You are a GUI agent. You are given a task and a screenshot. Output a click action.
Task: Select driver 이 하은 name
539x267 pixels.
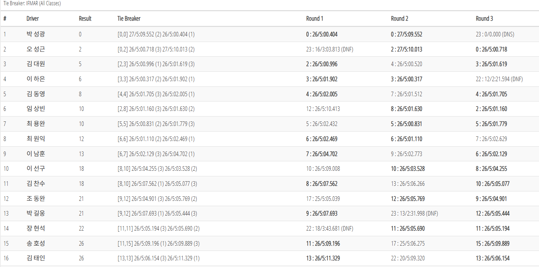click(x=36, y=79)
